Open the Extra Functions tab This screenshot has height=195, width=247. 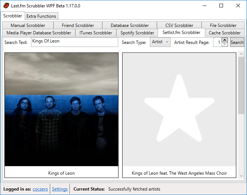pyautogui.click(x=41, y=16)
